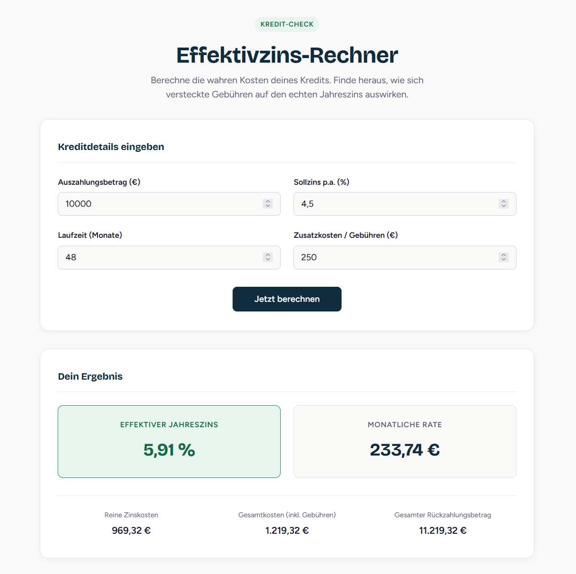576x574 pixels.
Task: Click the Reine Zinskosten value
Action: click(x=131, y=531)
